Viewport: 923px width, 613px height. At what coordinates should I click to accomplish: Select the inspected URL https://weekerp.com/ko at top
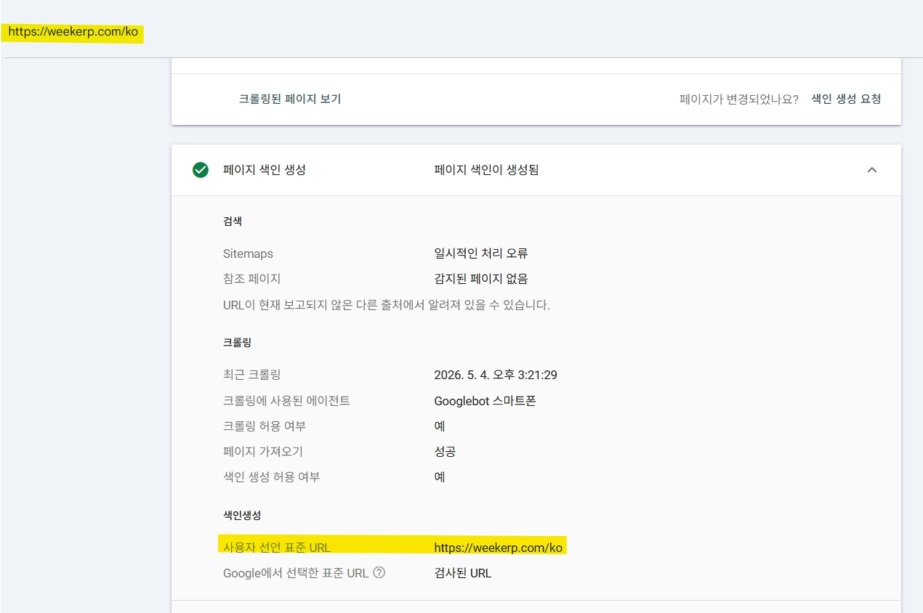pos(73,33)
